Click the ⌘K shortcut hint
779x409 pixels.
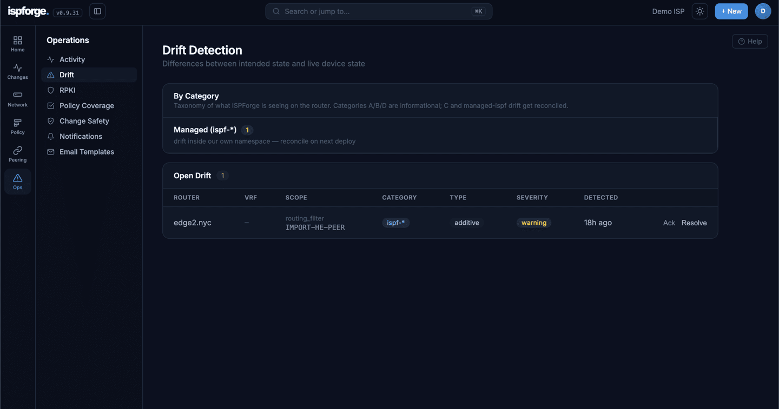[x=478, y=11]
